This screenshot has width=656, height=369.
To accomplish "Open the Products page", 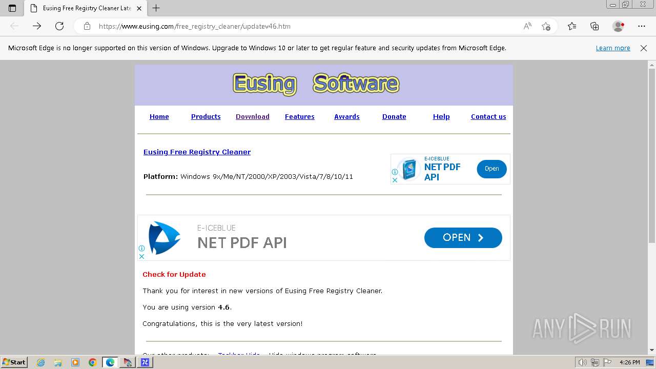I will (x=206, y=117).
